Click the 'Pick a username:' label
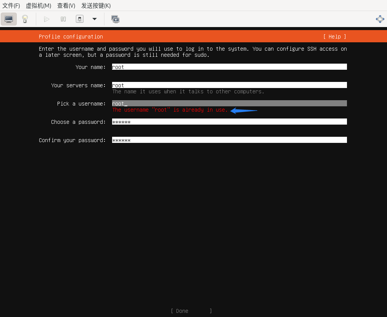The image size is (387, 317). coord(82,104)
